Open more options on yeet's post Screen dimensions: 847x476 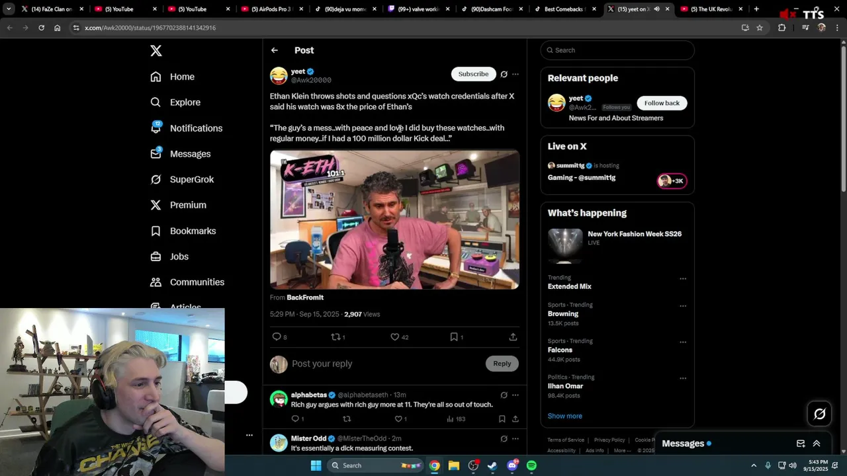[x=515, y=74]
